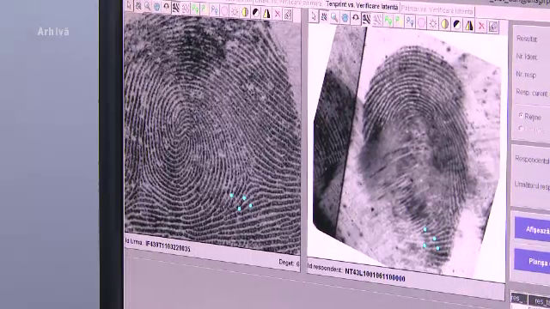Choose the minutiae marker tool in right toolbar
Screen dimensions: 550x309
[324, 17]
